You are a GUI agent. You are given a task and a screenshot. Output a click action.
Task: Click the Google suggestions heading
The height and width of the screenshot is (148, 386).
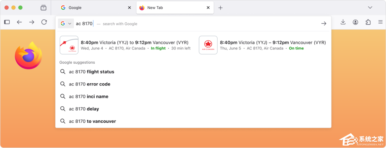coord(77,63)
